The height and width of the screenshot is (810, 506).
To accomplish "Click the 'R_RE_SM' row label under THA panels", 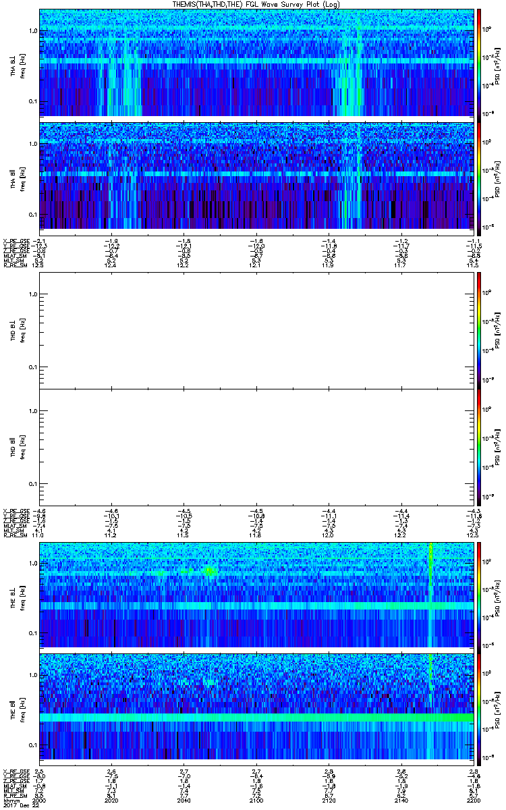I will tap(16, 265).
